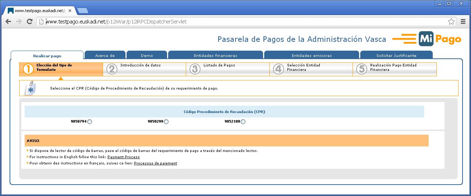Open the Processus de paiement link

coord(155,163)
